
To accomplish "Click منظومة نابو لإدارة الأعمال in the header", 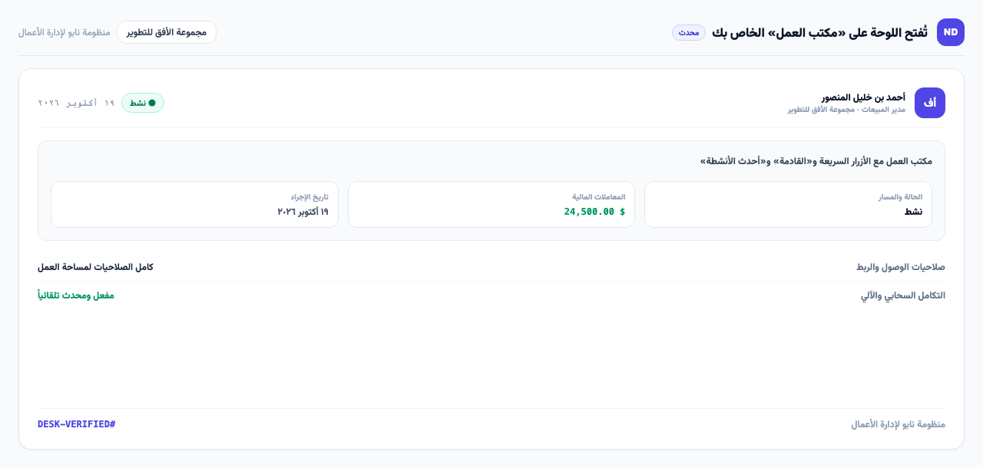I will (x=65, y=32).
